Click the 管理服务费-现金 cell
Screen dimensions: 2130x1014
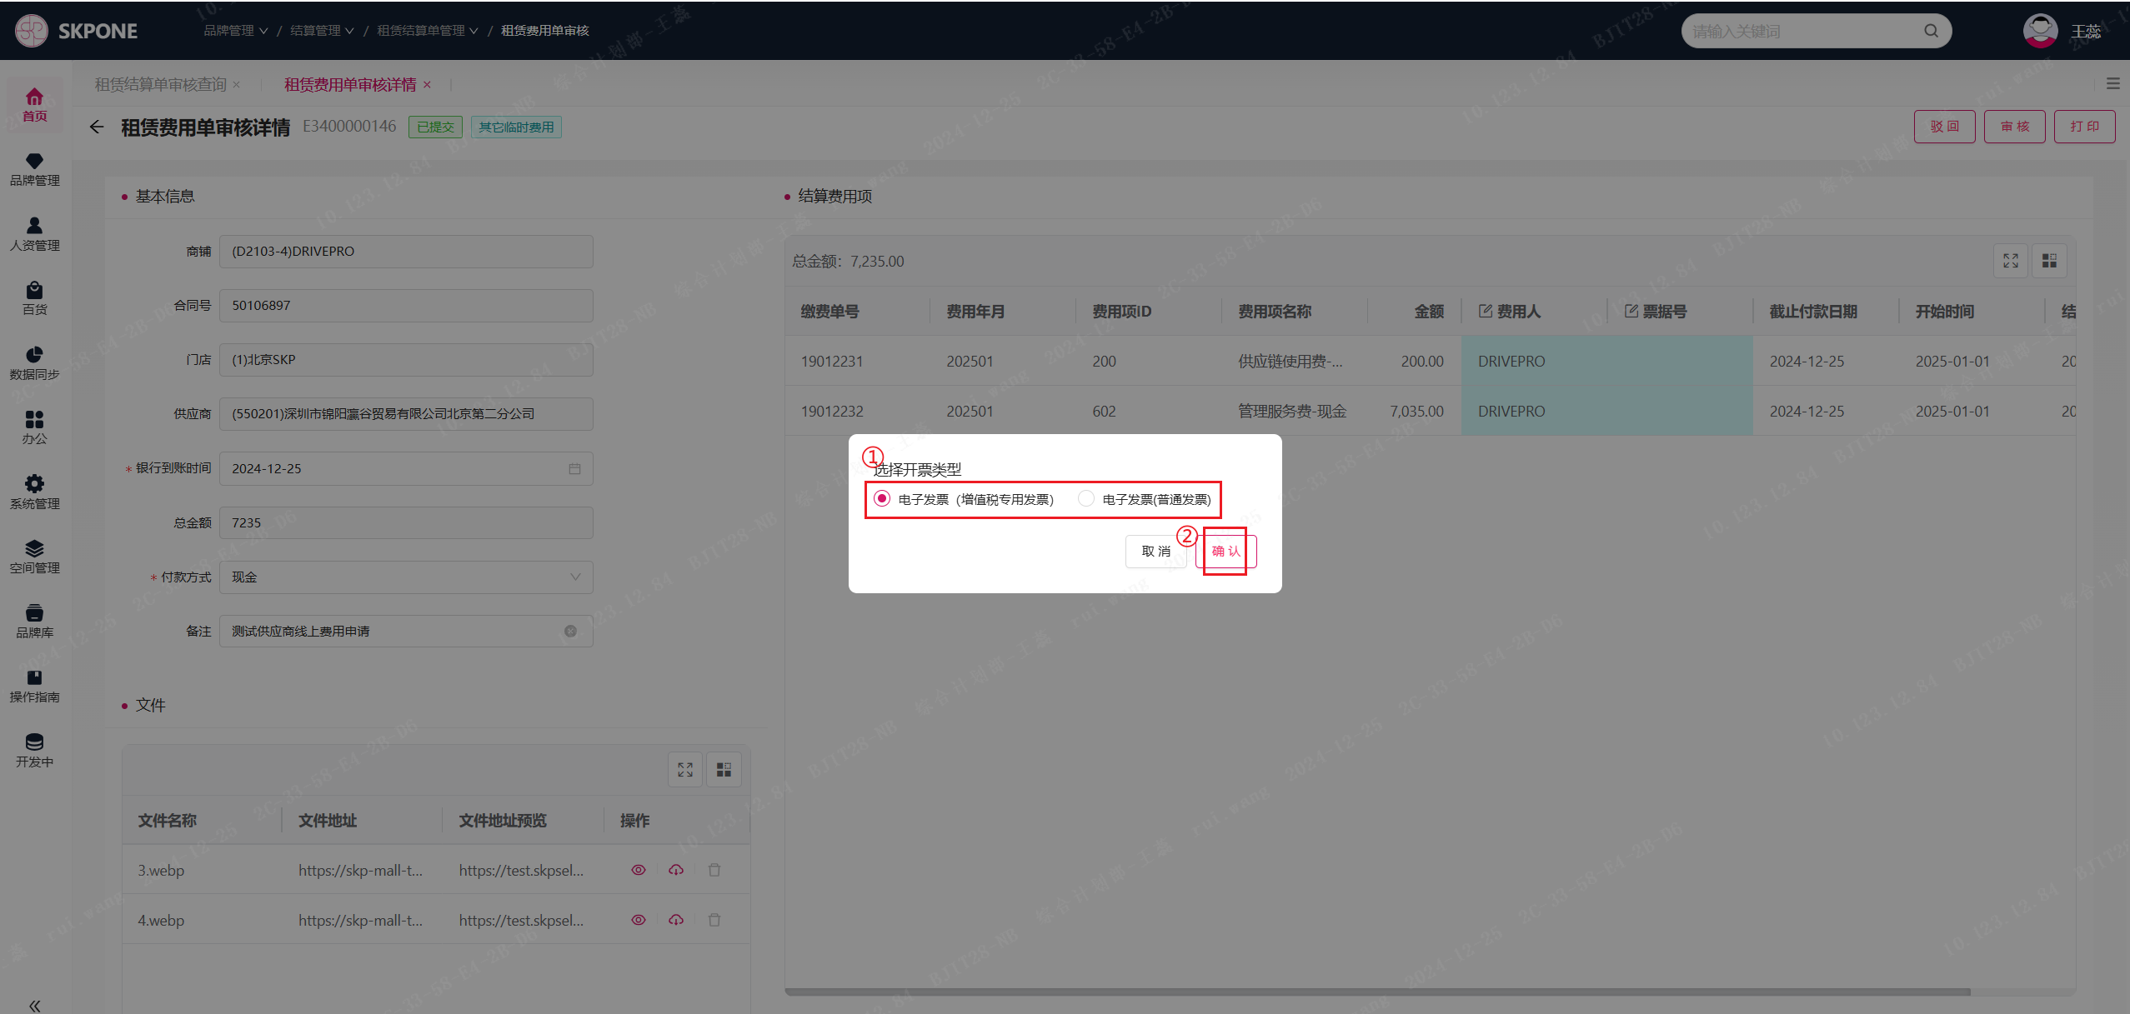[x=1292, y=411]
